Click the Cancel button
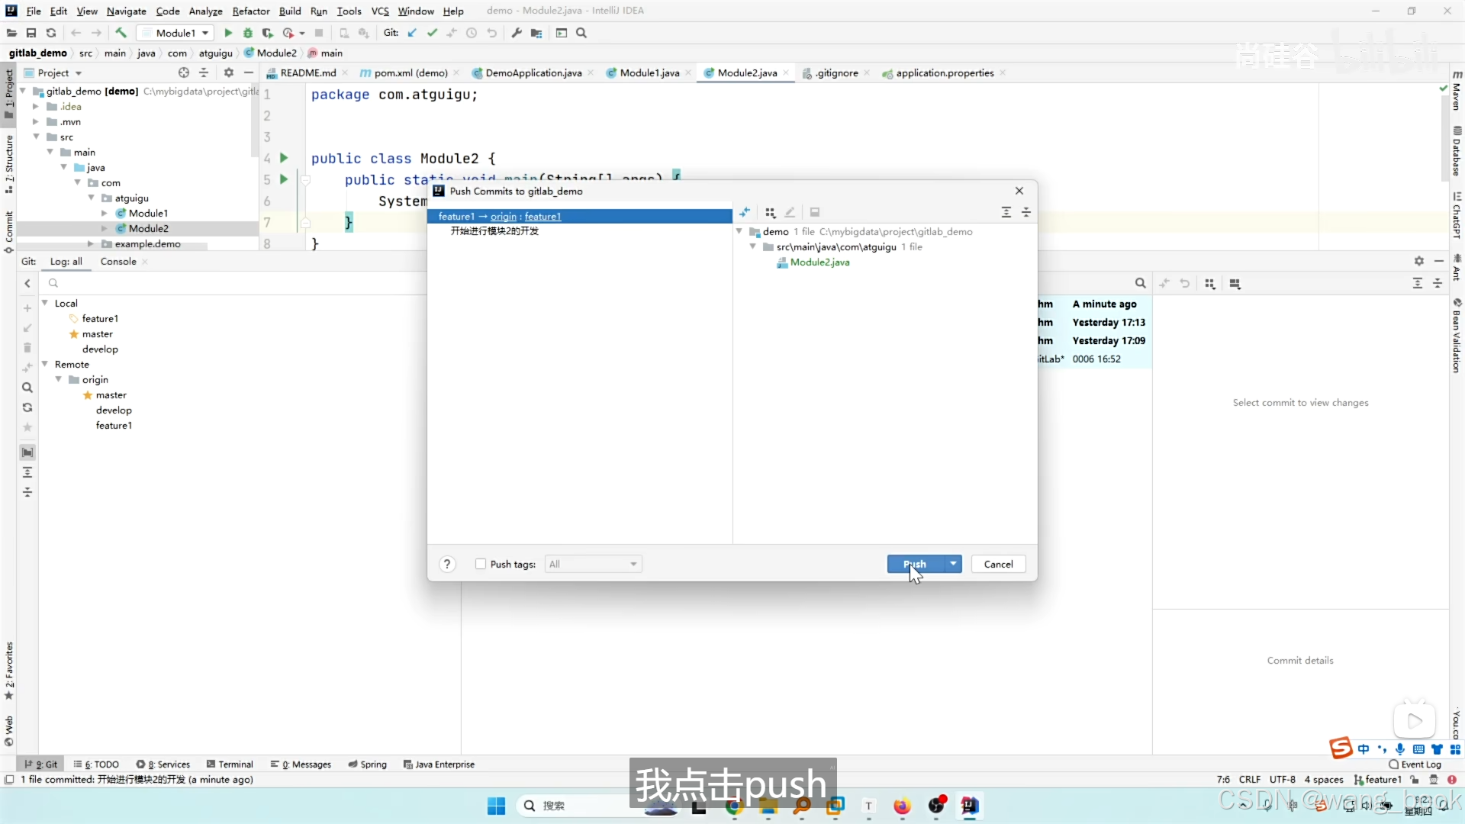1465x824 pixels. click(998, 564)
